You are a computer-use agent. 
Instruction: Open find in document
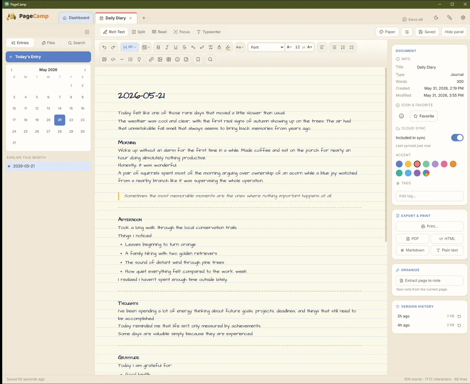click(x=210, y=59)
